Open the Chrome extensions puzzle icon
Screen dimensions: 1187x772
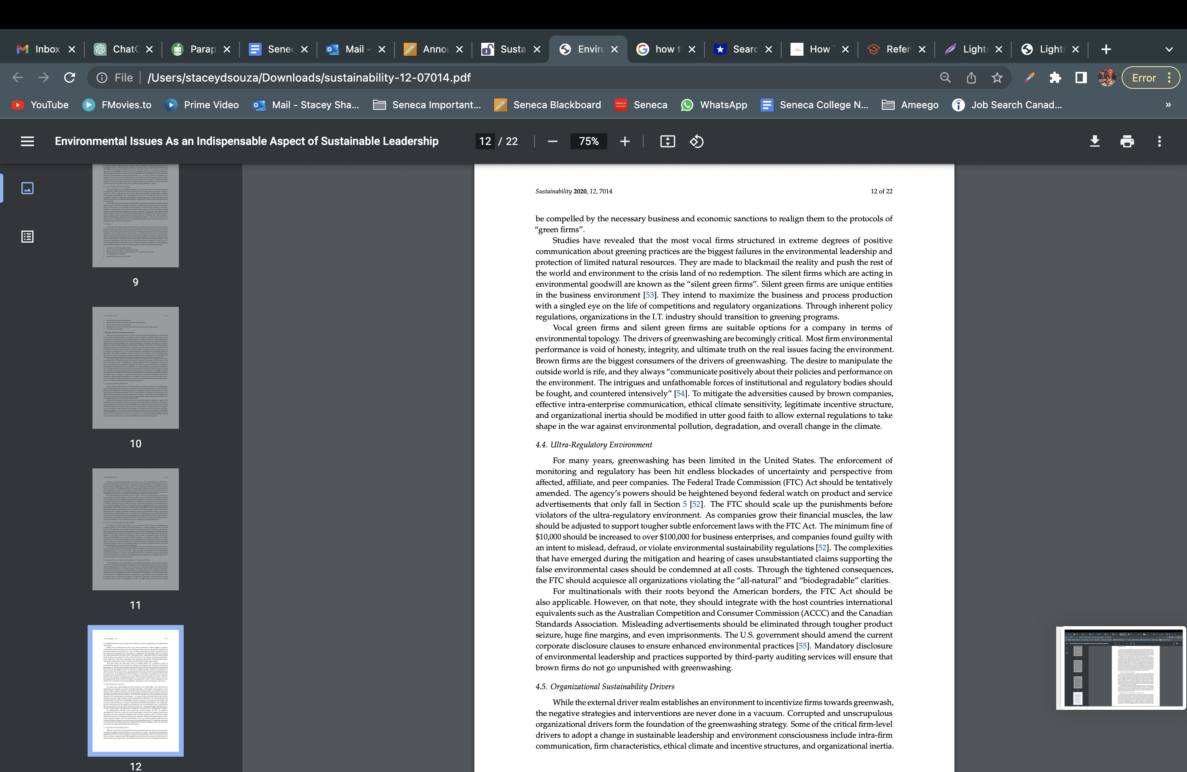1055,78
